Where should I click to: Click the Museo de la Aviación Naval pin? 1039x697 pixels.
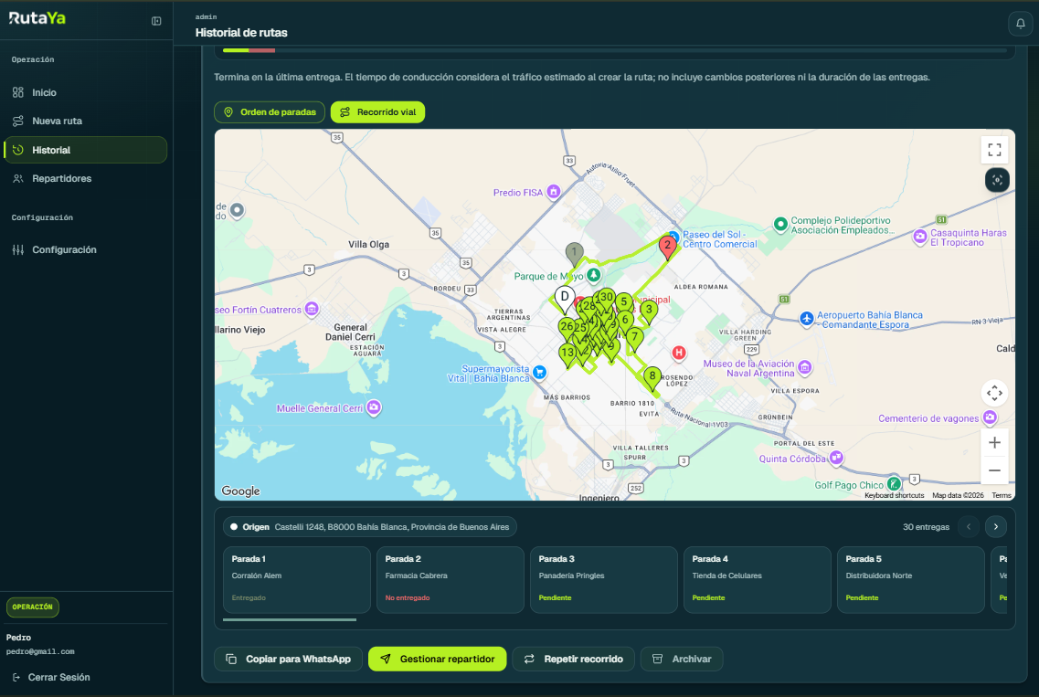tap(804, 366)
